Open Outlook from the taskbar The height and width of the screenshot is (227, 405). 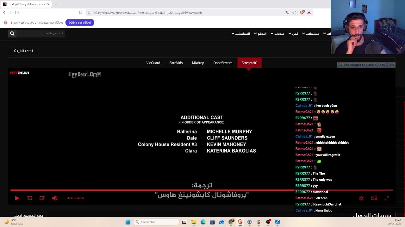pos(221,222)
